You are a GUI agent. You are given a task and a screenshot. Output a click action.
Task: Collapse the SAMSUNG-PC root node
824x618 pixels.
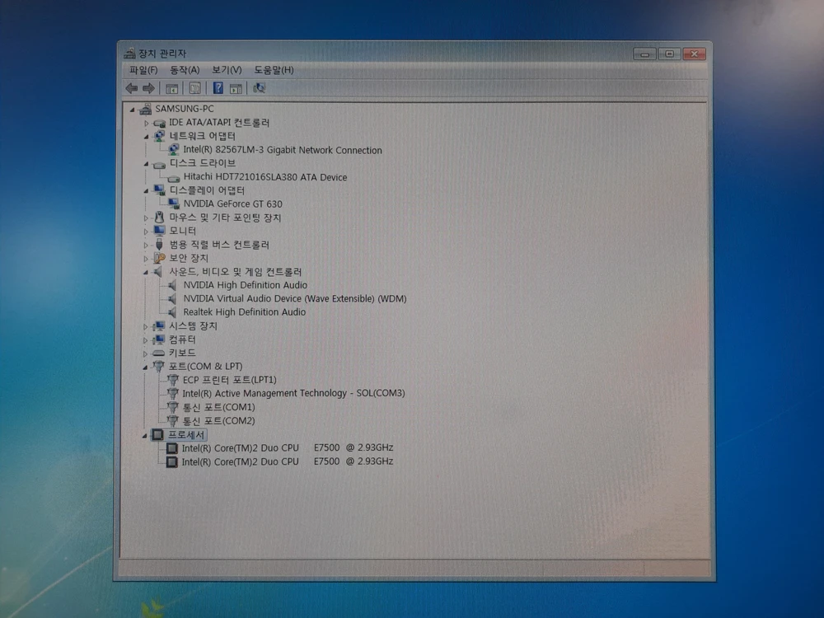pyautogui.click(x=133, y=110)
